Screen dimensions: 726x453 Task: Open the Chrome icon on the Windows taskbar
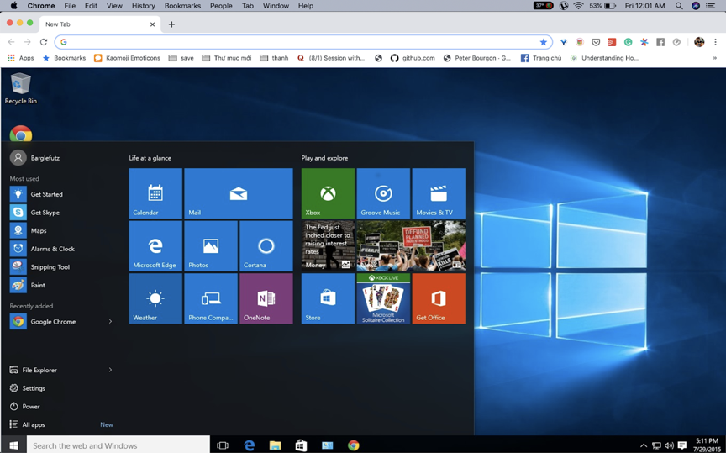click(x=353, y=445)
